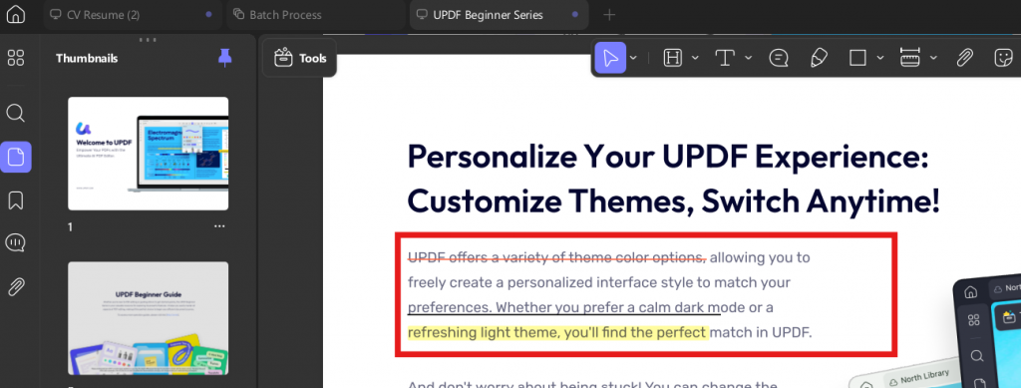Close the CV Resume (2) tab dot indicator
This screenshot has height=388, width=1021.
(208, 14)
